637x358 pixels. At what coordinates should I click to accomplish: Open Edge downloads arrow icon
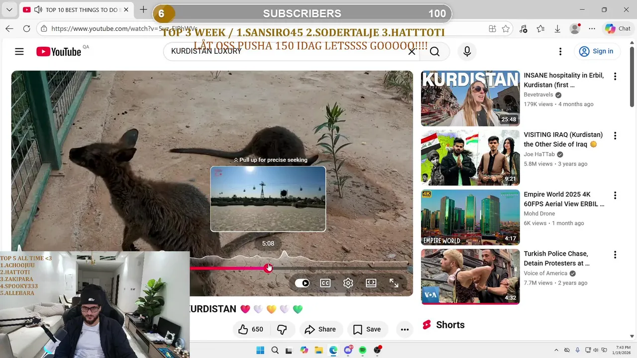[x=557, y=29]
